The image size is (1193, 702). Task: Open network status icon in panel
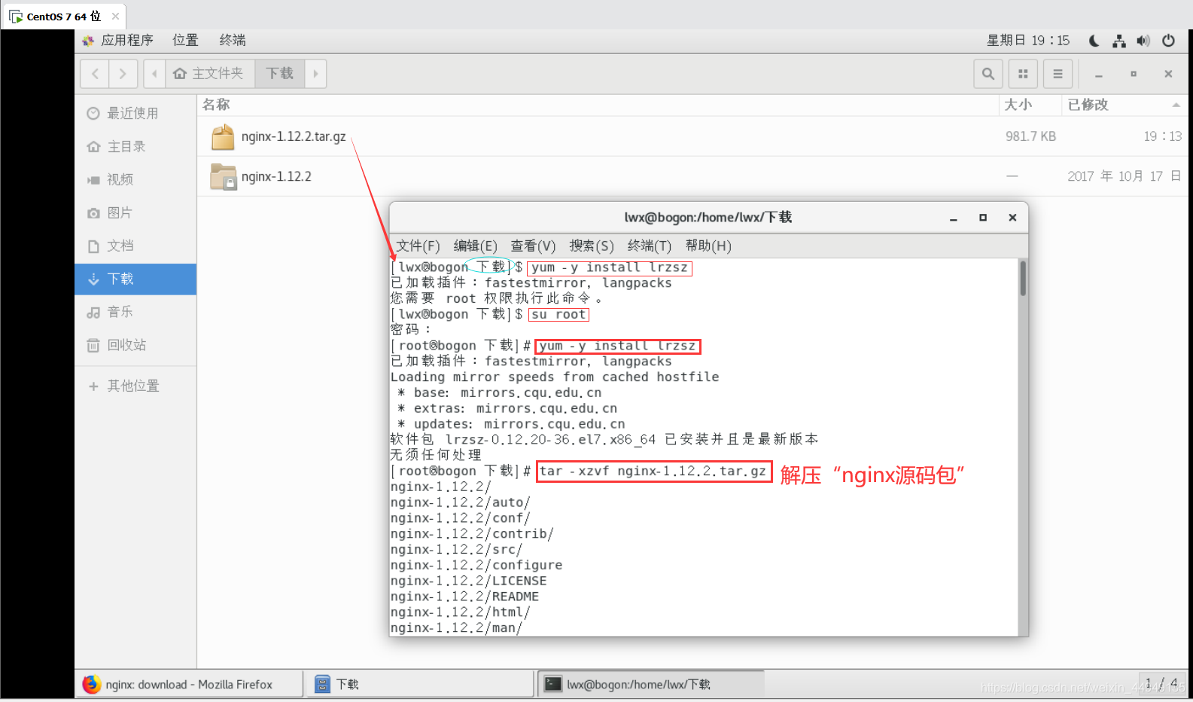tap(1119, 41)
